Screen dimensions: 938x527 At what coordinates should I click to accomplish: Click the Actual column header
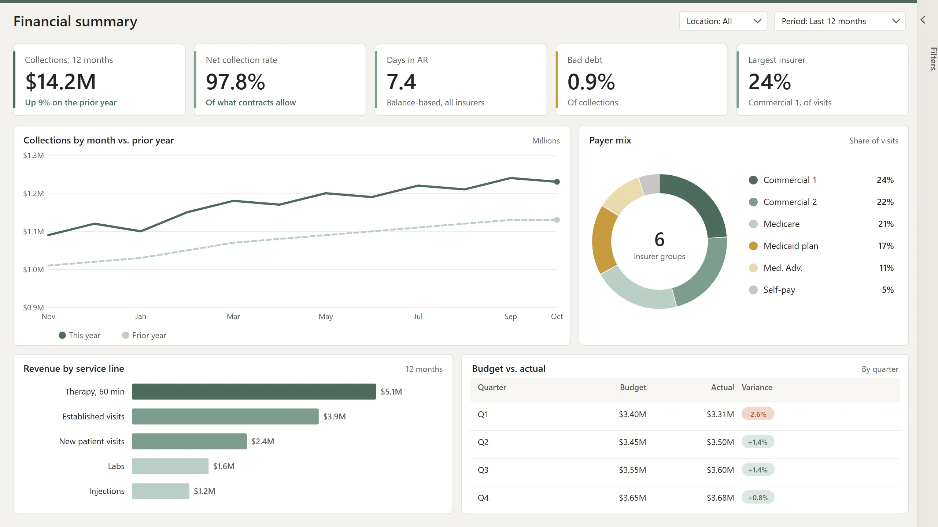(722, 387)
